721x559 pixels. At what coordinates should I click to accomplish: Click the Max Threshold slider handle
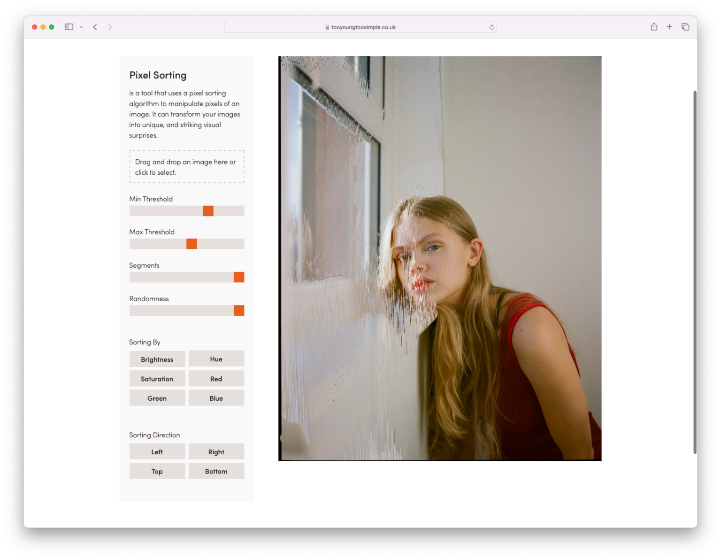coord(192,244)
